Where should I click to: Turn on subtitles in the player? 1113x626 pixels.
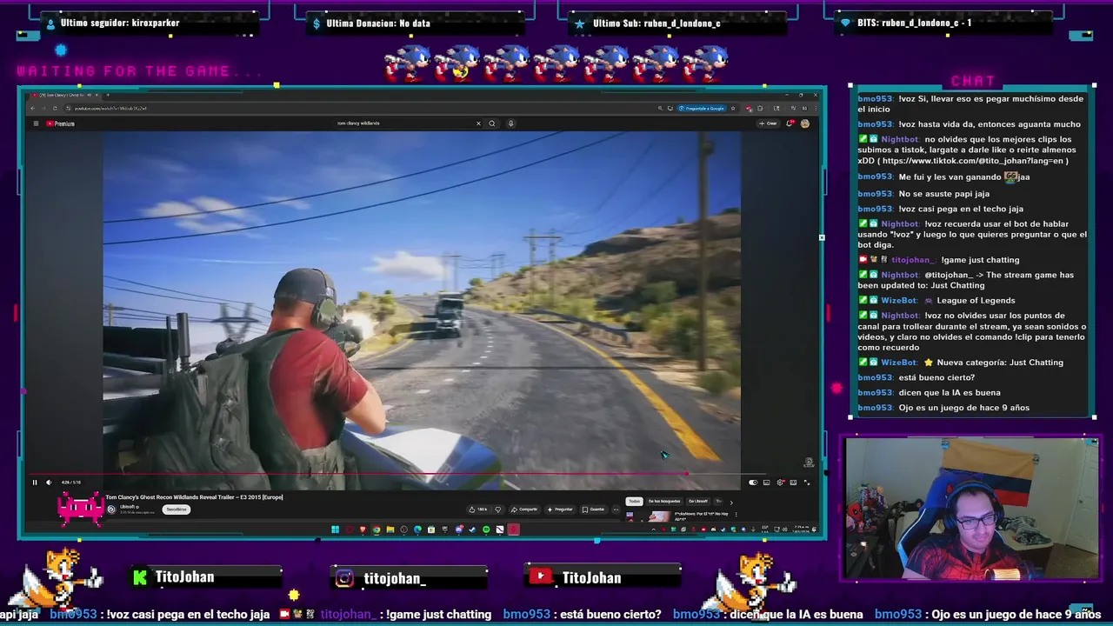(766, 483)
